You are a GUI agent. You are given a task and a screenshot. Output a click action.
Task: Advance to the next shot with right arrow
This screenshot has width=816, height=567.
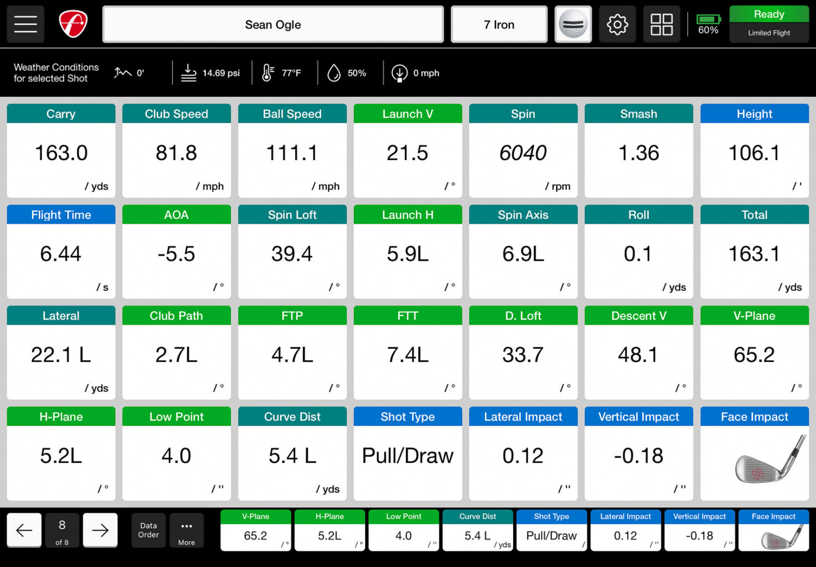(x=100, y=530)
